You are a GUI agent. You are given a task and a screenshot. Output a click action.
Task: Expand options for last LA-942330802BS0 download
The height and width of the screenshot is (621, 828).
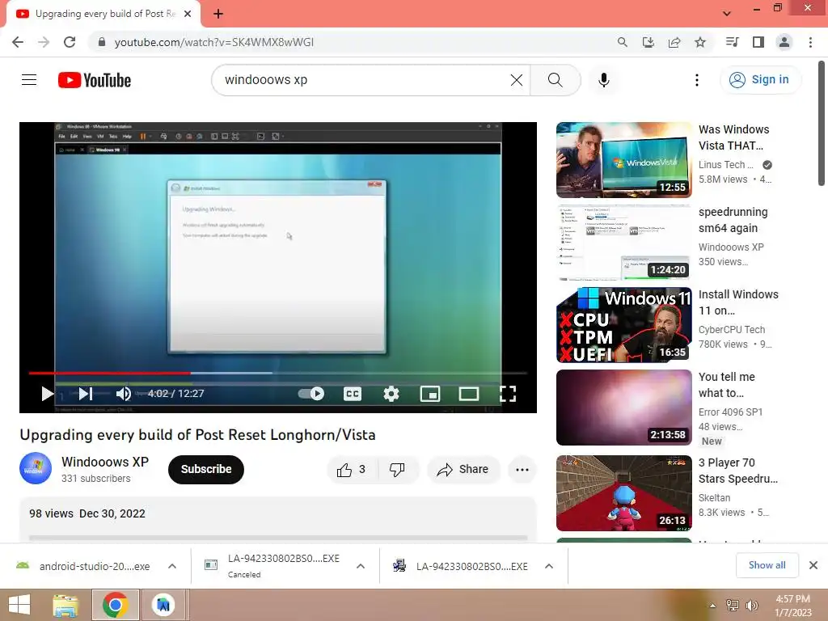click(549, 566)
